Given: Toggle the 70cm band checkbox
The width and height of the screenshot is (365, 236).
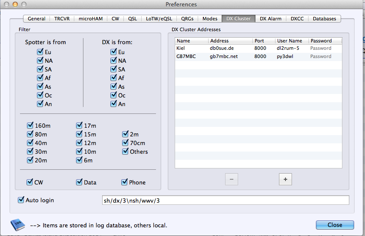Looking at the screenshot, I should [x=126, y=143].
